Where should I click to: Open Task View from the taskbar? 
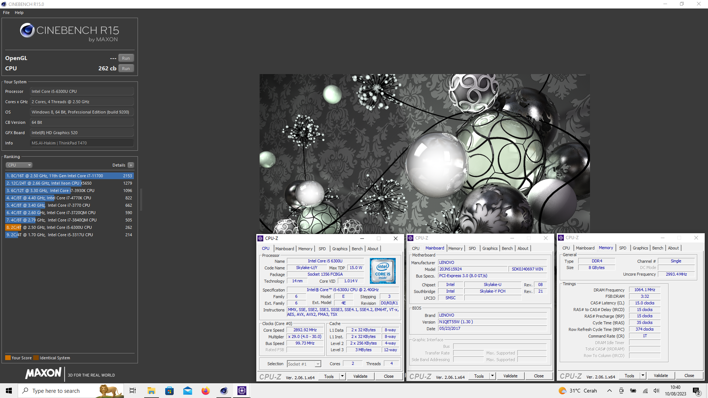tap(133, 391)
